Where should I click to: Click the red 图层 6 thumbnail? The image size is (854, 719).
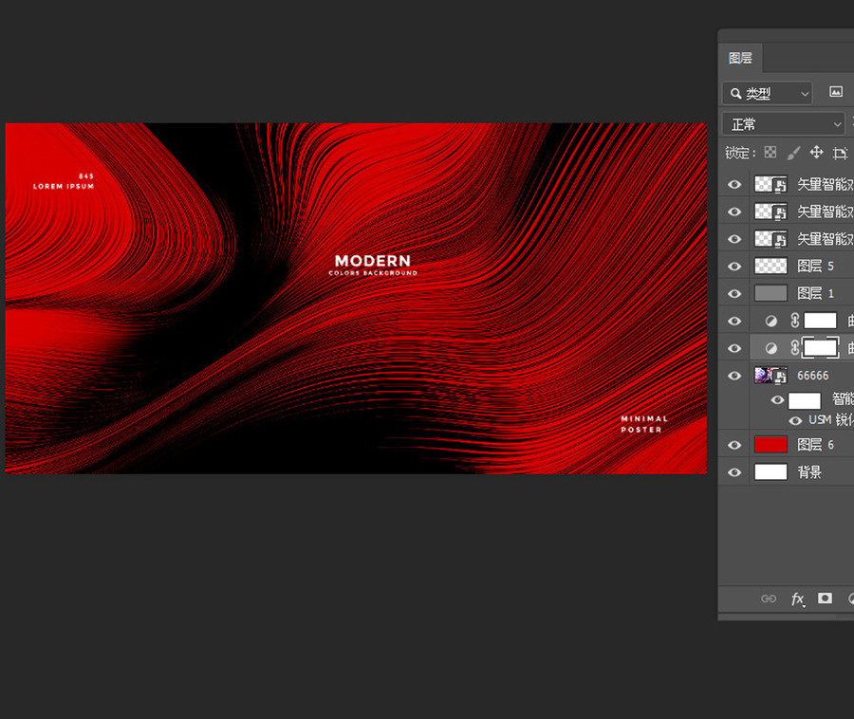click(x=770, y=445)
